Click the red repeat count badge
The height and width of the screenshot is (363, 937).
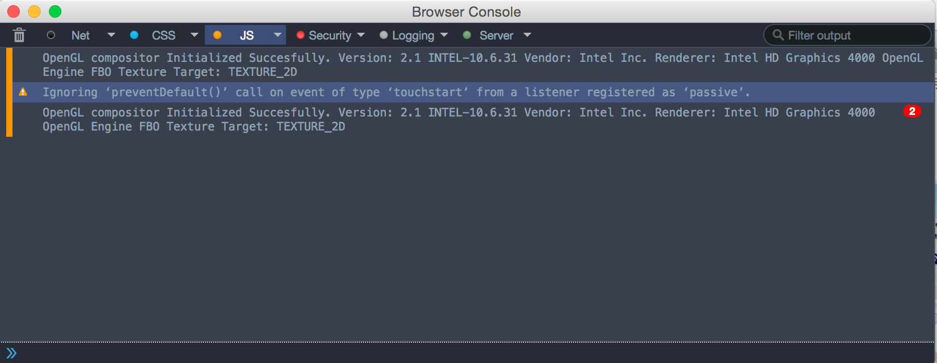click(x=912, y=111)
